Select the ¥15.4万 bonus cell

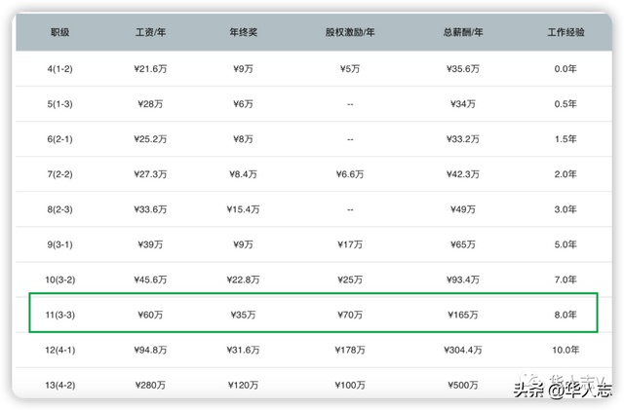[243, 209]
